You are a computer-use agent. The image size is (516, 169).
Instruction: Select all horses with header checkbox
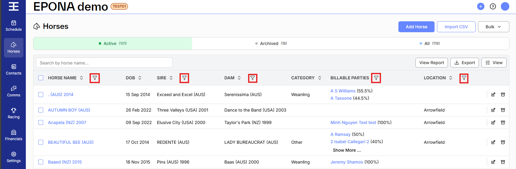(41, 78)
